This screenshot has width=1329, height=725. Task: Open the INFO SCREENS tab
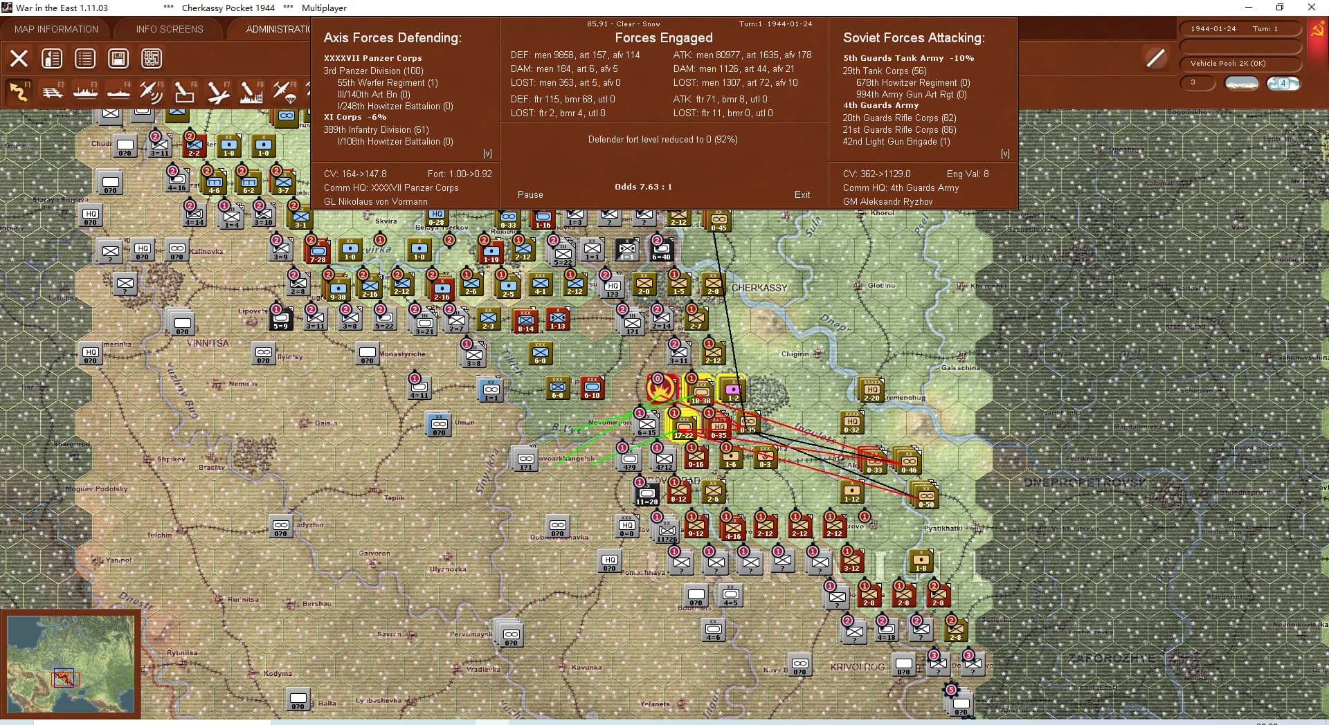170,29
